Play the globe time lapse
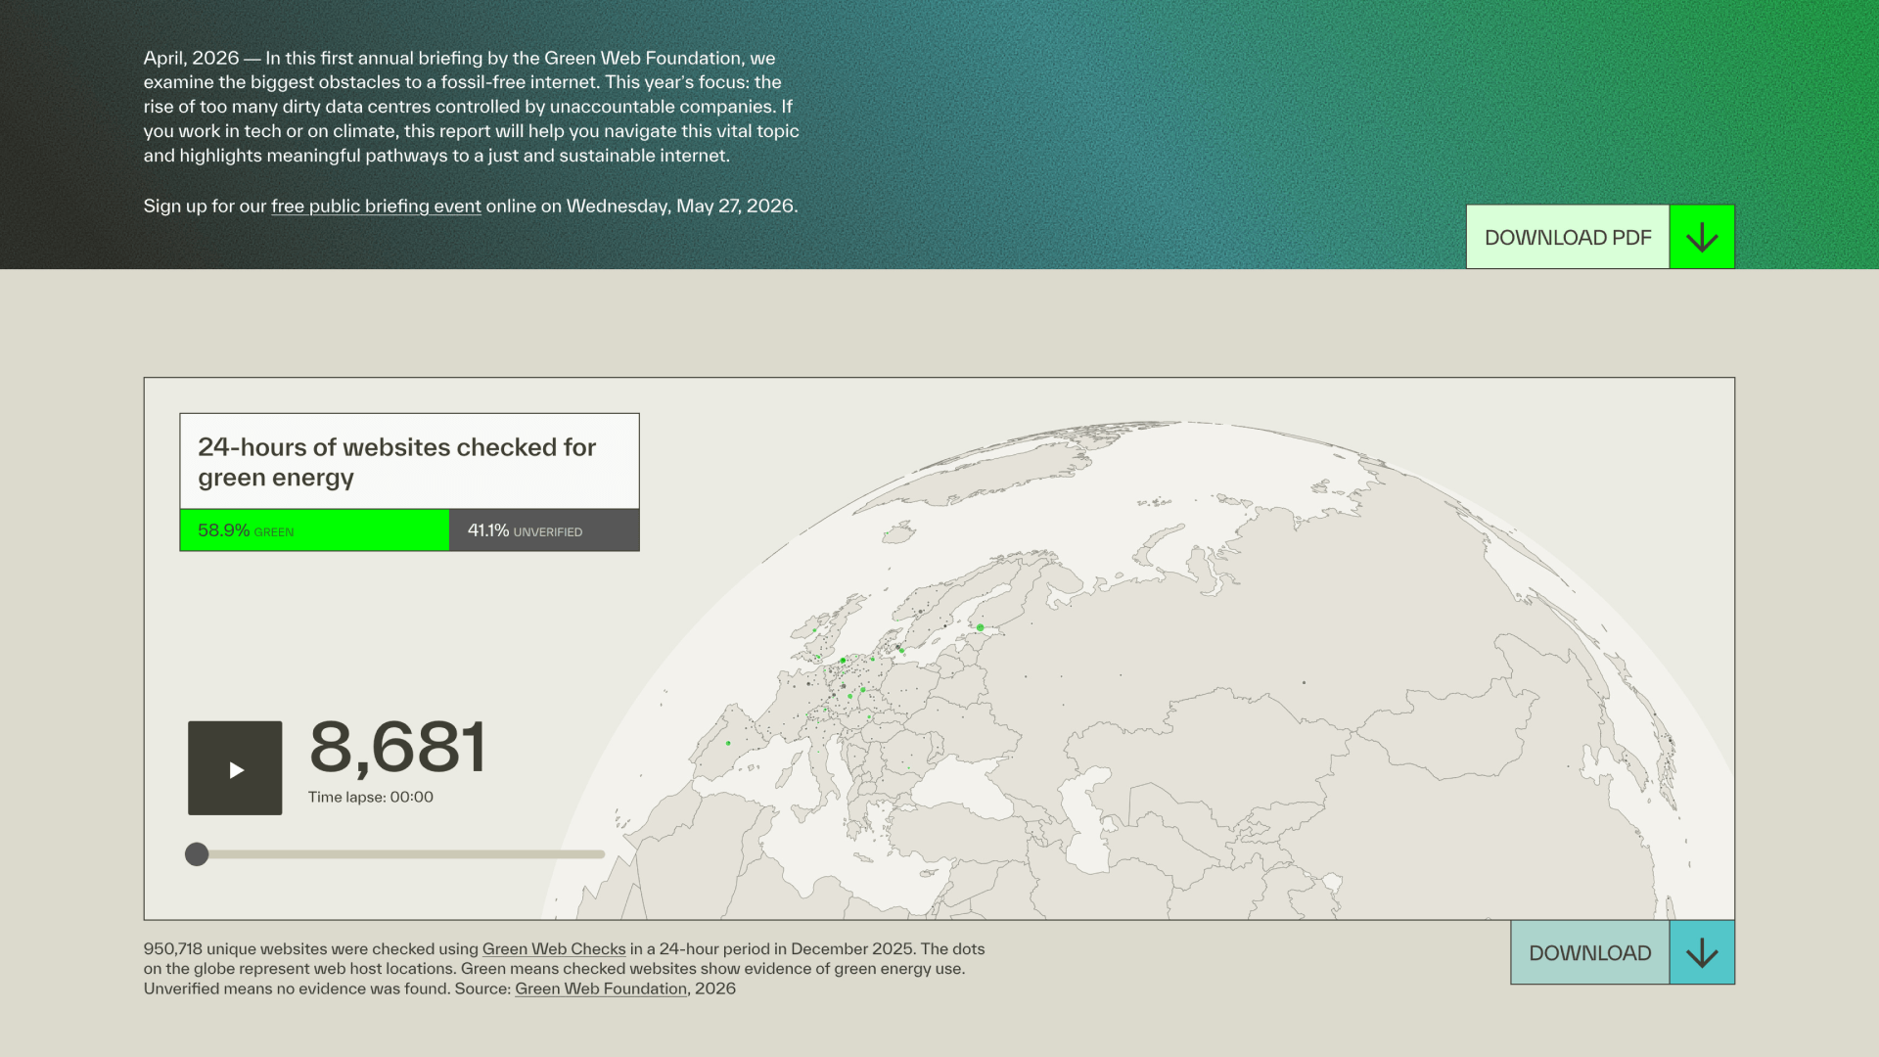 click(235, 768)
